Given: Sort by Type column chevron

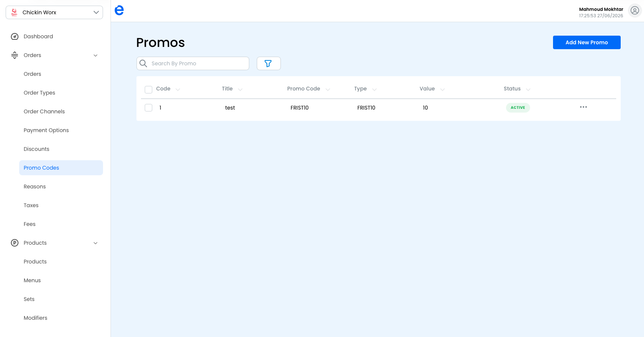Looking at the screenshot, I should tap(374, 89).
